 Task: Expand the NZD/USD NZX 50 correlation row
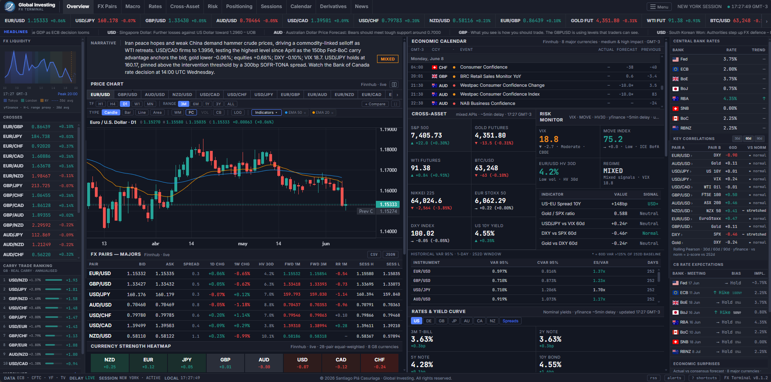click(719, 211)
